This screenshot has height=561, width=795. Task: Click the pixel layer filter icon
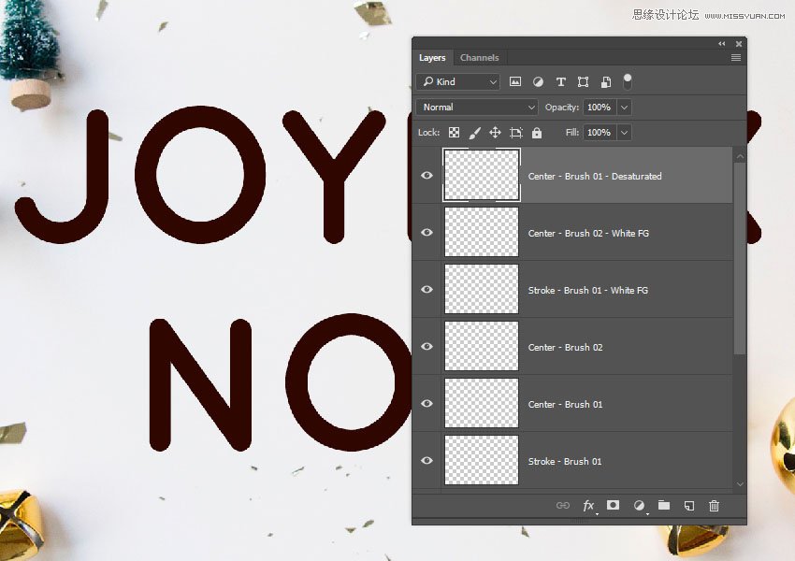(x=515, y=82)
